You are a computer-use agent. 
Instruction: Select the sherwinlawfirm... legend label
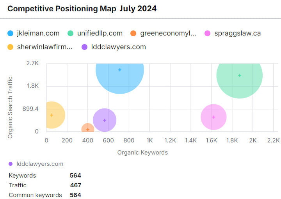point(45,47)
